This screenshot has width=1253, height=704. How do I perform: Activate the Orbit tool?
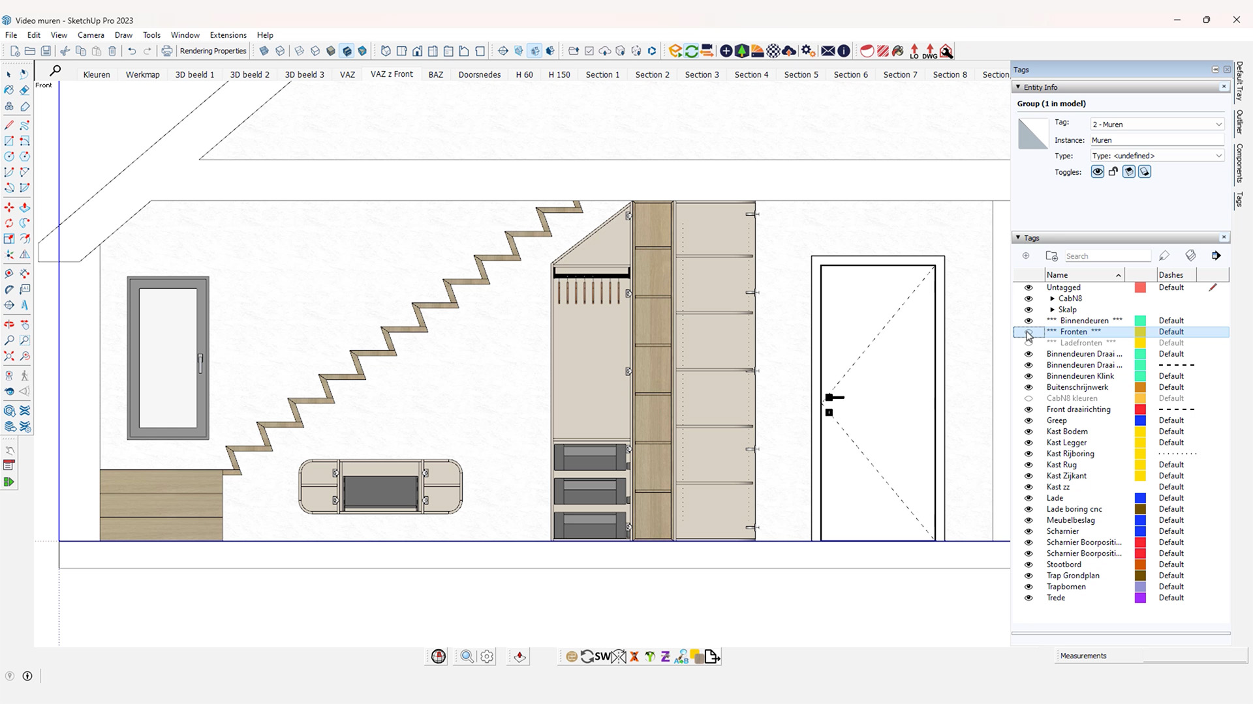[x=9, y=325]
